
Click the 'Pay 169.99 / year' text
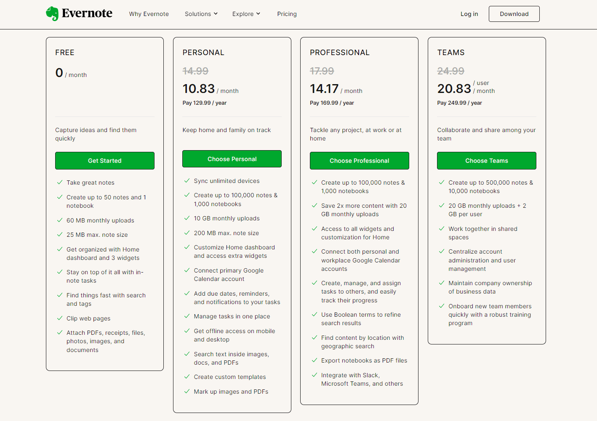[x=332, y=103]
